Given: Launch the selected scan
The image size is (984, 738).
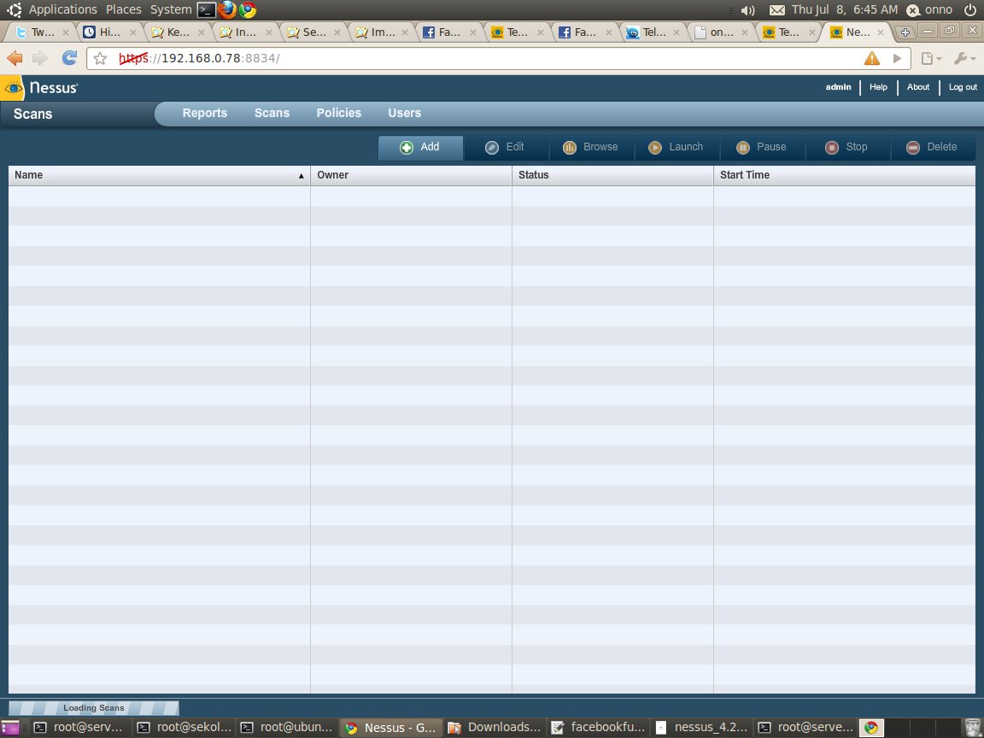Looking at the screenshot, I should pos(676,148).
